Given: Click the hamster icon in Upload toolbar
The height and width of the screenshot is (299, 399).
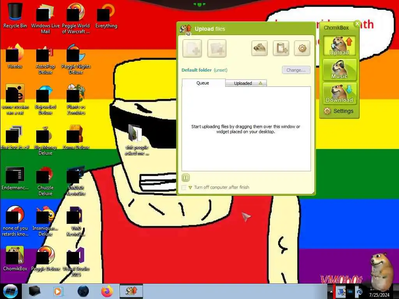Looking at the screenshot, I should [260, 48].
